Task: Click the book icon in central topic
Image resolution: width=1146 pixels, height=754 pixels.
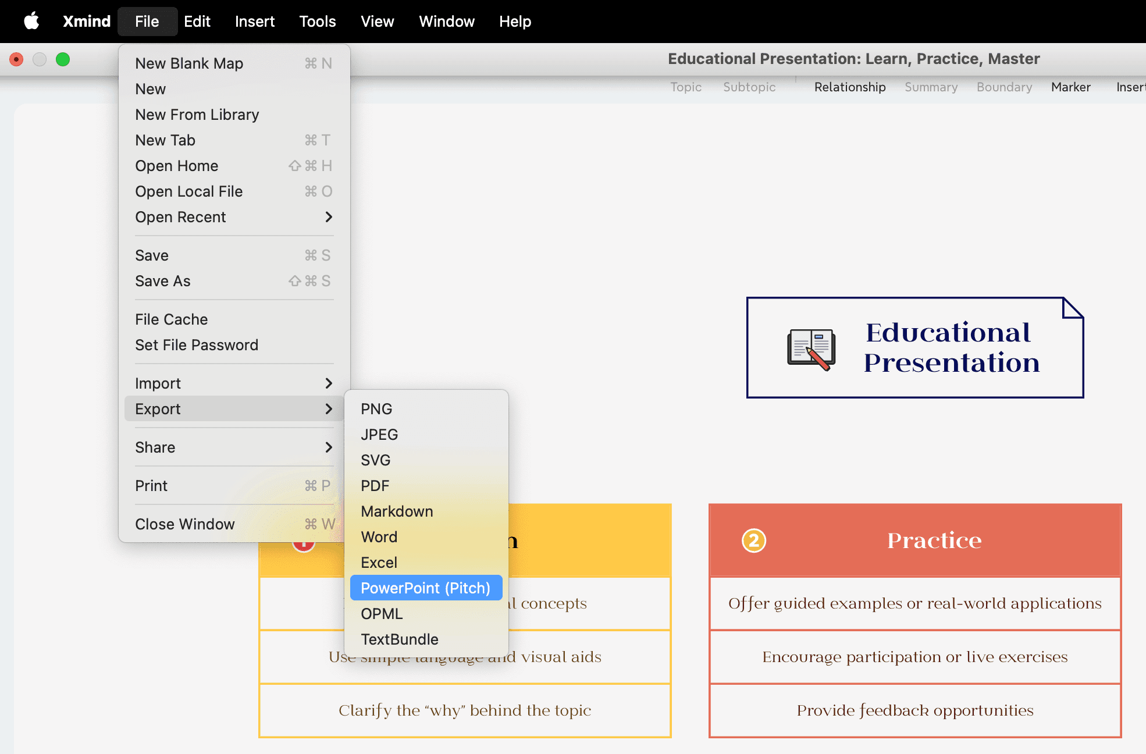Action: click(811, 349)
